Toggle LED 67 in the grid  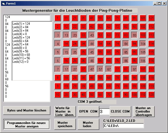109,69
